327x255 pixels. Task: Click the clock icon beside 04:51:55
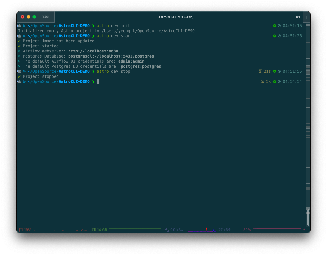[x=279, y=71]
